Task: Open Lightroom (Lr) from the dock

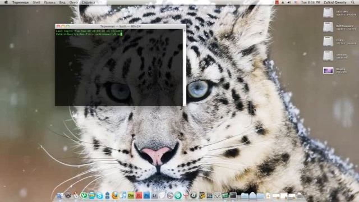Action: 155,195
